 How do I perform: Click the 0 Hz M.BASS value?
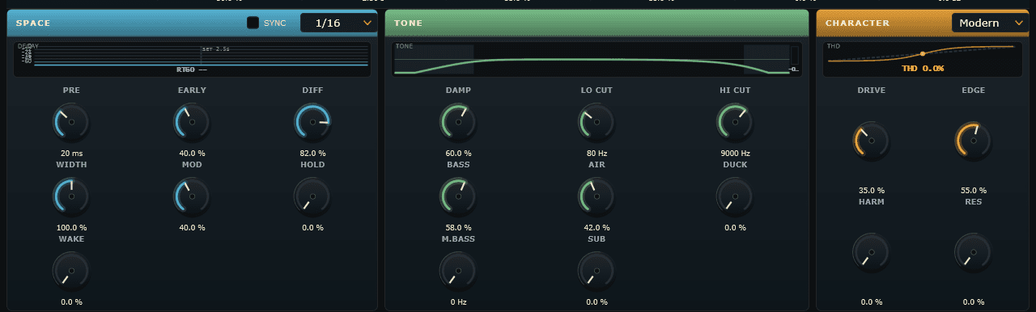point(458,301)
